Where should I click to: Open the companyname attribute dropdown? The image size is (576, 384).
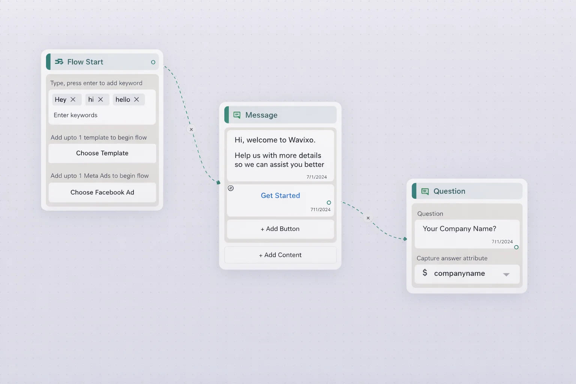tap(506, 274)
